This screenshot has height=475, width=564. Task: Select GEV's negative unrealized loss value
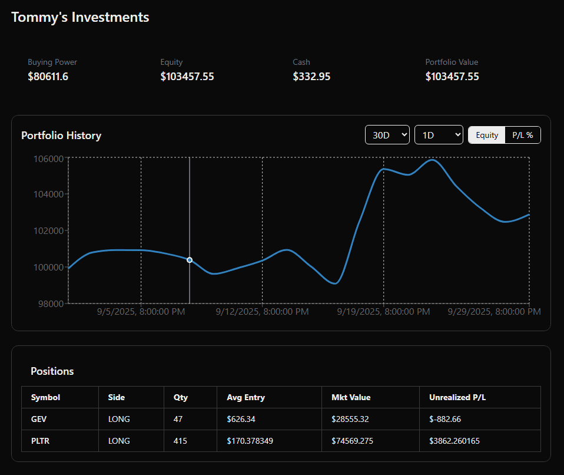(443, 419)
